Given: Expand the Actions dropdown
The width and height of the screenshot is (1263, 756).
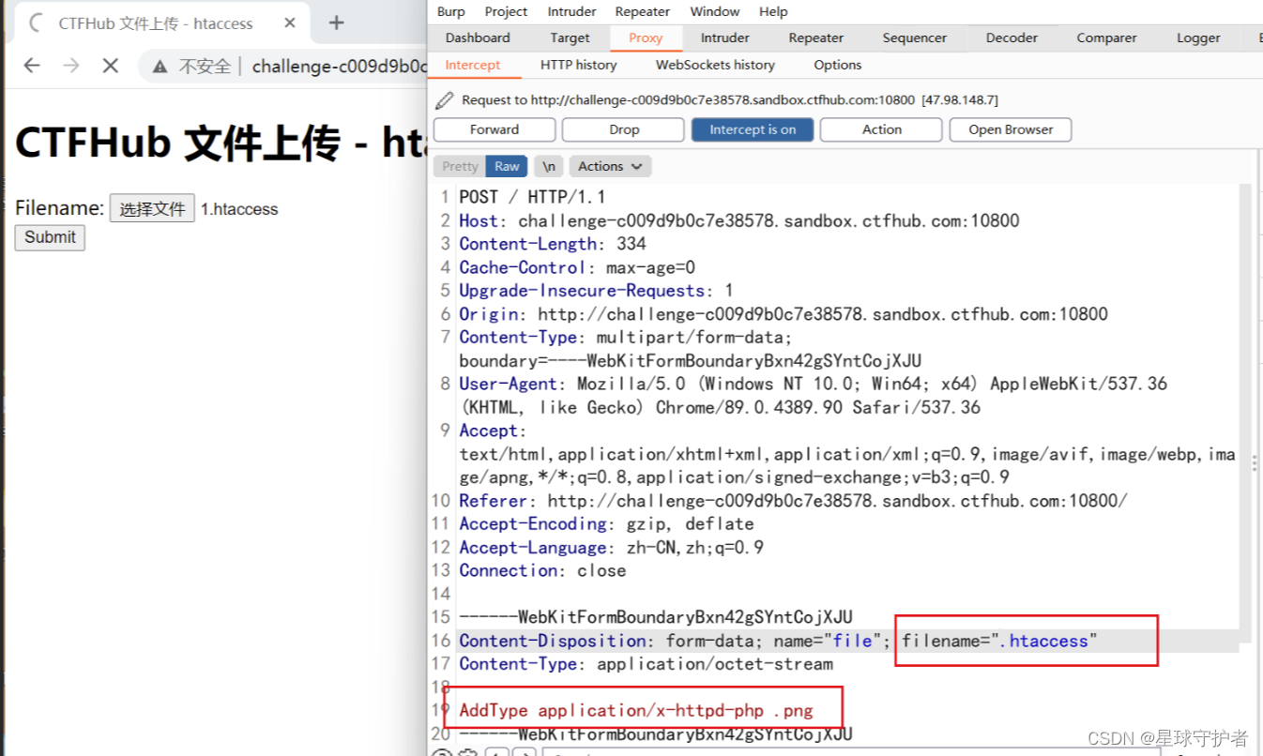Looking at the screenshot, I should 610,166.
